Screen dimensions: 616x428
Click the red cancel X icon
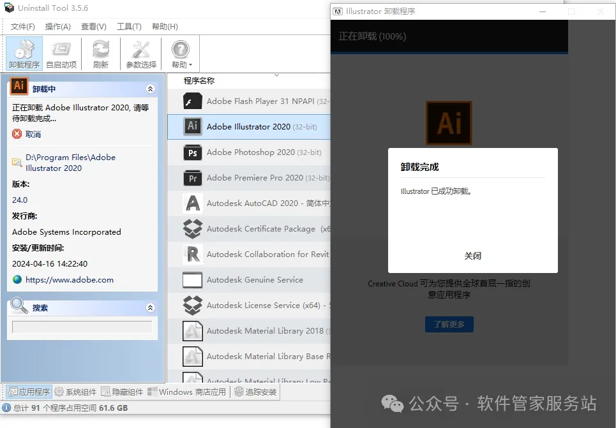(17, 135)
